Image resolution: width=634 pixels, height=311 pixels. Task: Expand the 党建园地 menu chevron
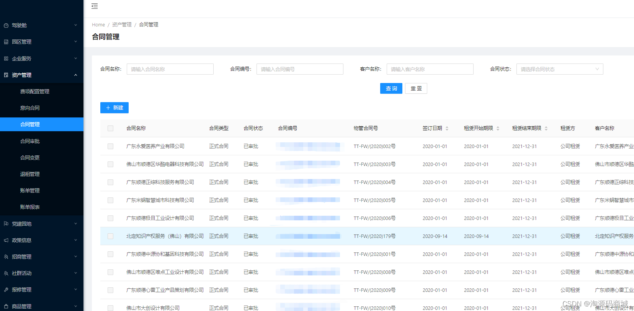[75, 224]
